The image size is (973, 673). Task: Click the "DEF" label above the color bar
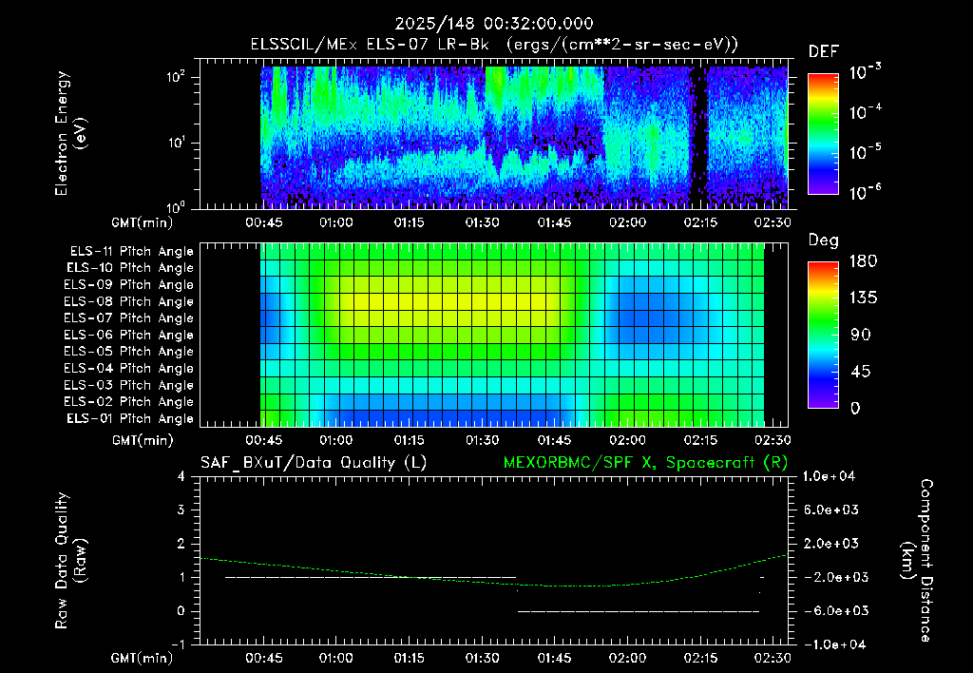(823, 51)
